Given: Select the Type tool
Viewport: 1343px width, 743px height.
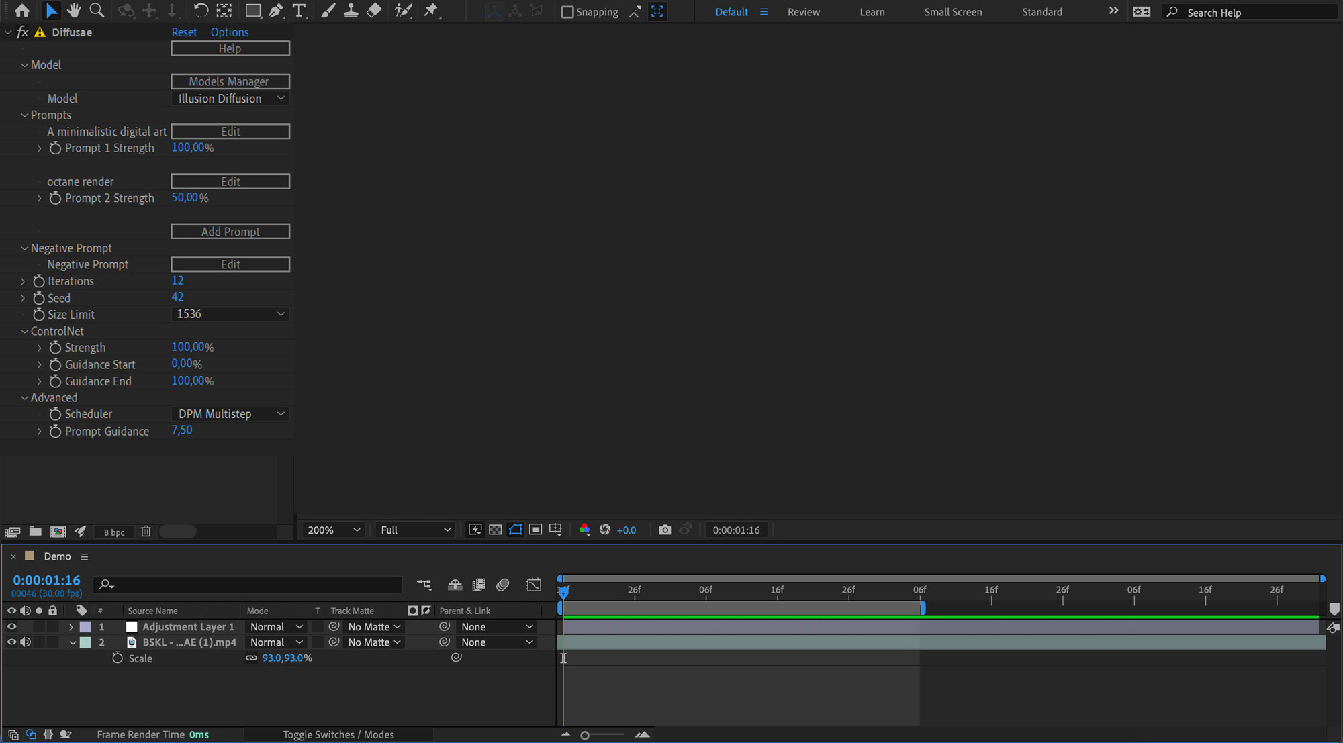Looking at the screenshot, I should click(x=299, y=11).
